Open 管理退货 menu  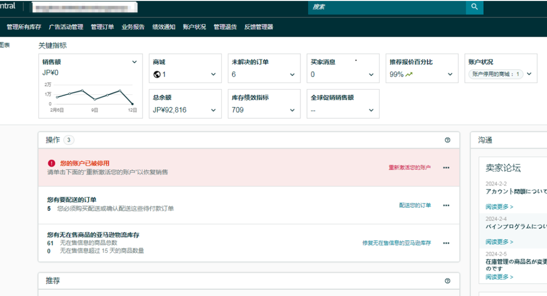point(225,27)
